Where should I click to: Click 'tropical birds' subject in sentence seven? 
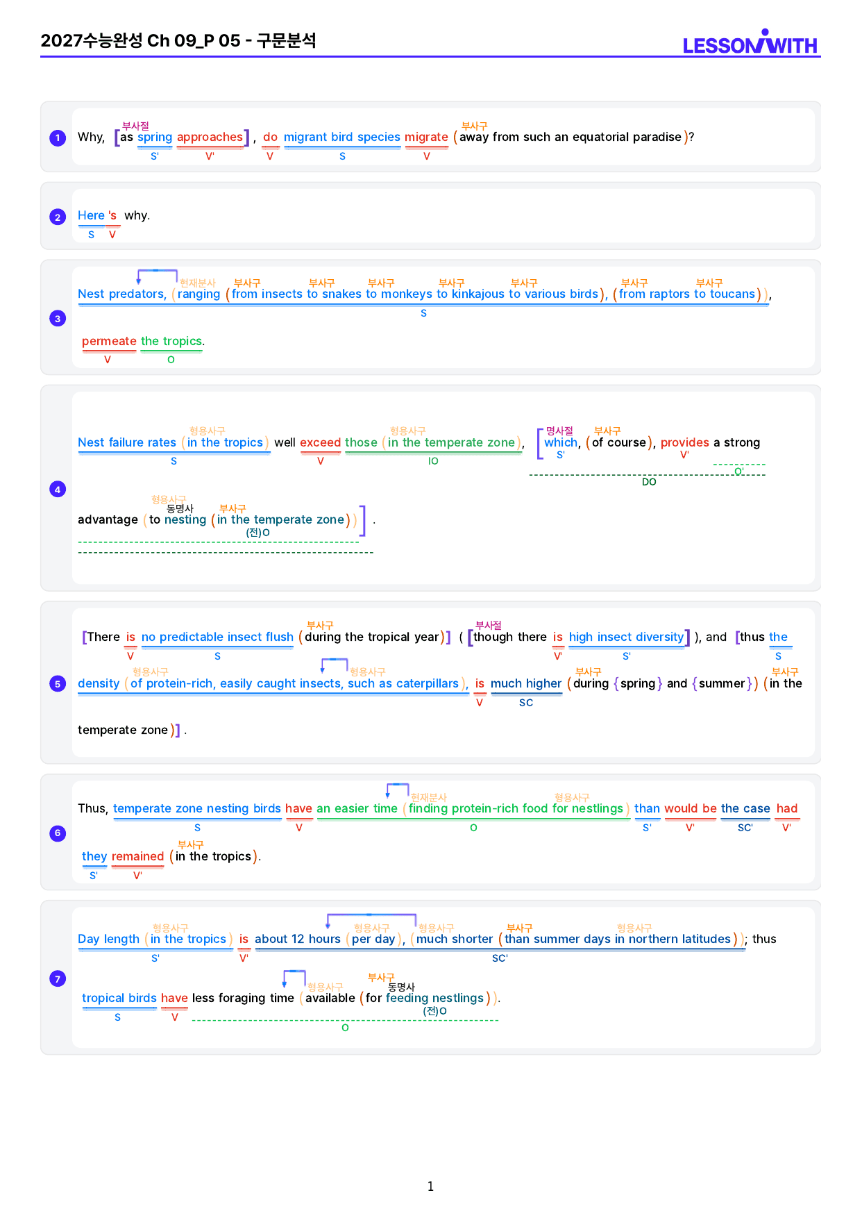[x=119, y=998]
